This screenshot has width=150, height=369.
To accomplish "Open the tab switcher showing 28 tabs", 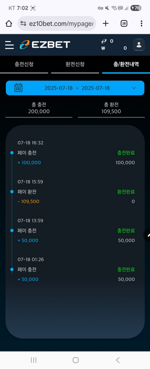I will tap(124, 24).
